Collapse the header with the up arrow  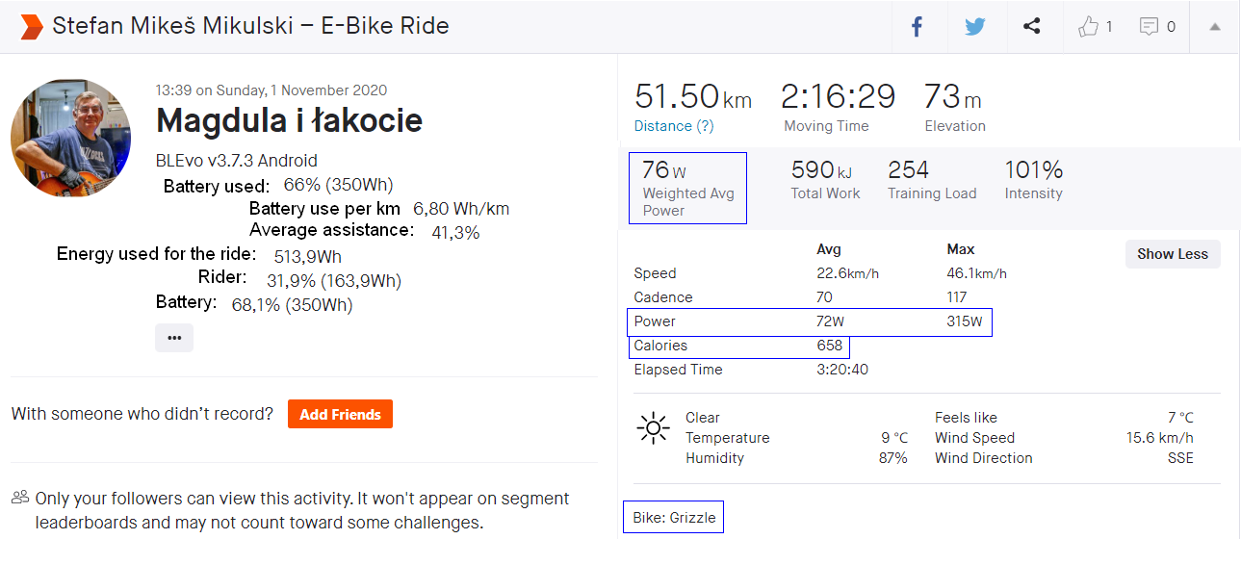[1215, 27]
